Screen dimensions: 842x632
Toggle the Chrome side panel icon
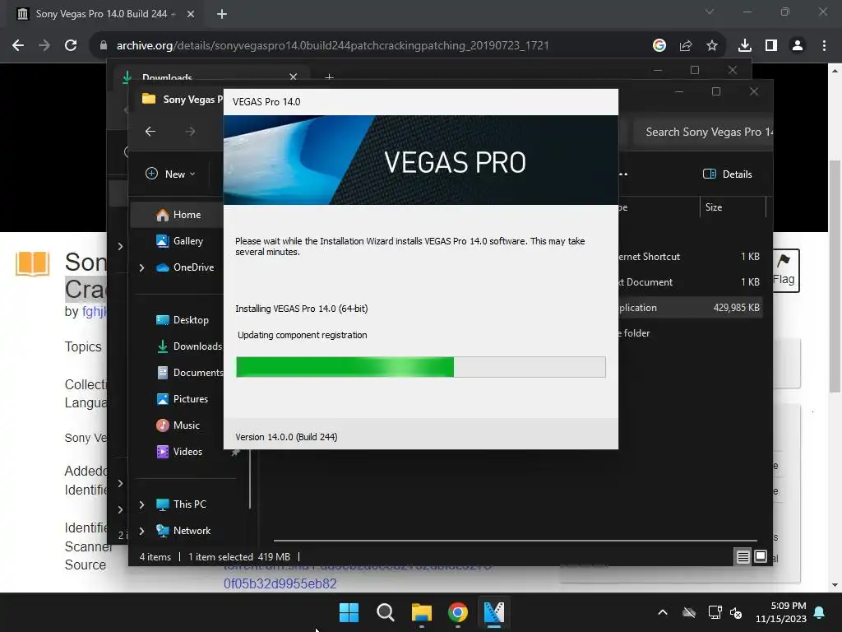[x=771, y=46]
